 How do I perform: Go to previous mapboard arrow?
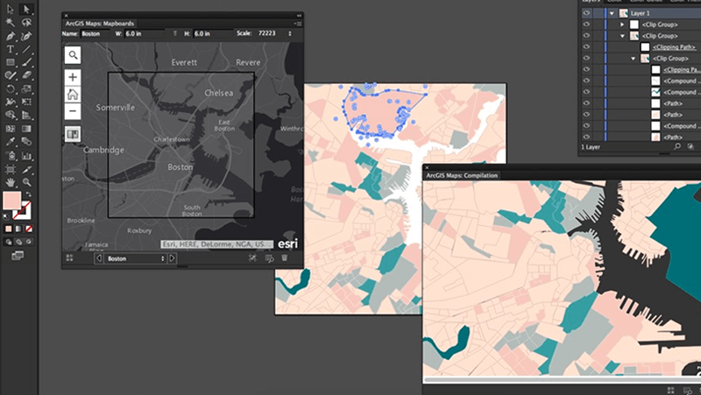(99, 258)
